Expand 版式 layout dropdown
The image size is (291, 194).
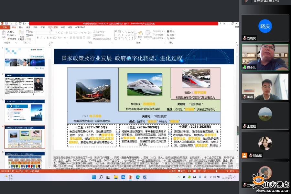tap(30, 32)
